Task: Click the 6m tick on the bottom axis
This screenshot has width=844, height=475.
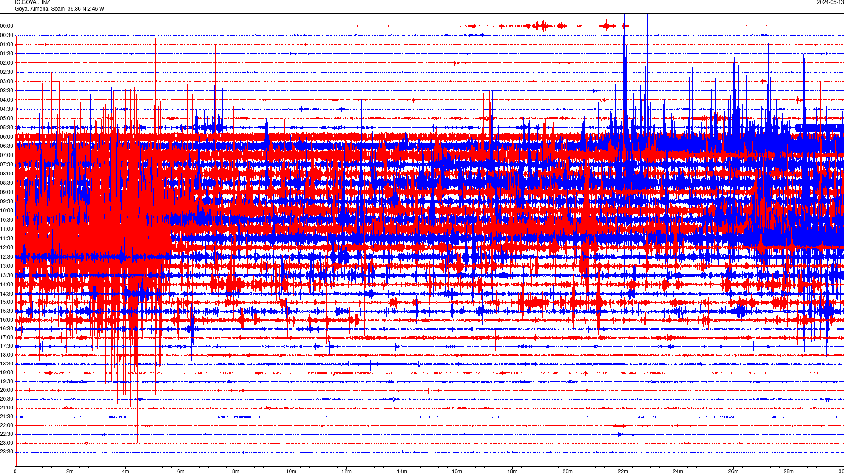Action: [x=181, y=471]
